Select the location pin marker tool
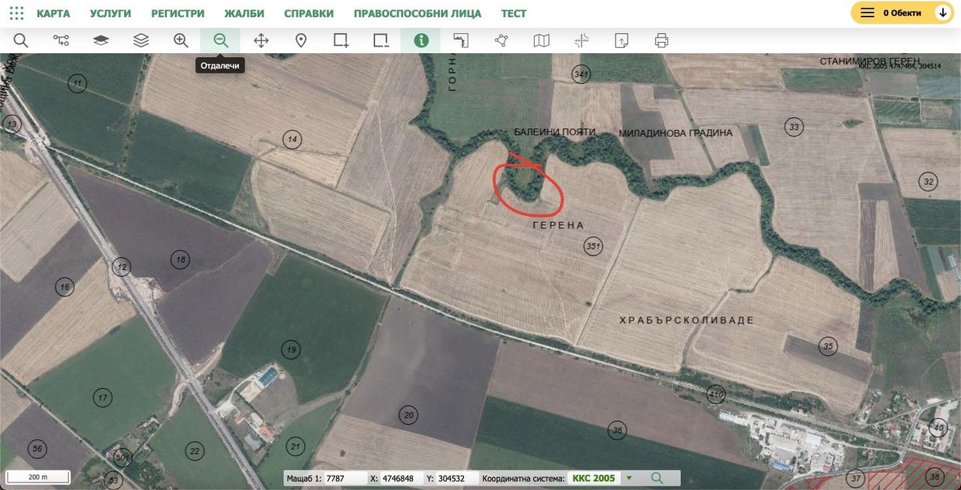 pyautogui.click(x=301, y=41)
